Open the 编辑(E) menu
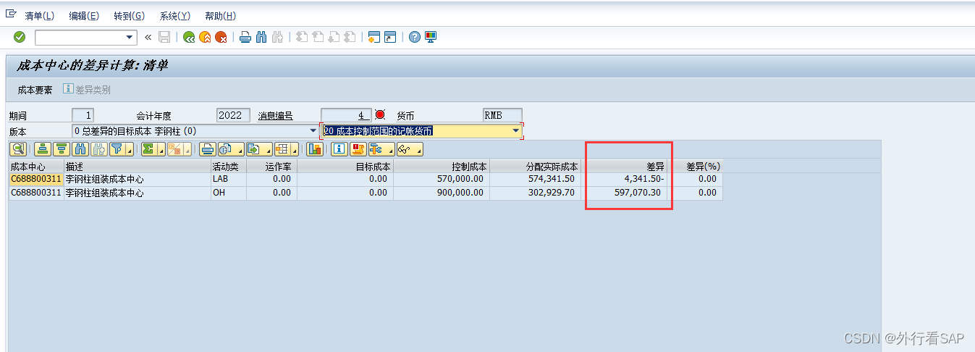 84,16
